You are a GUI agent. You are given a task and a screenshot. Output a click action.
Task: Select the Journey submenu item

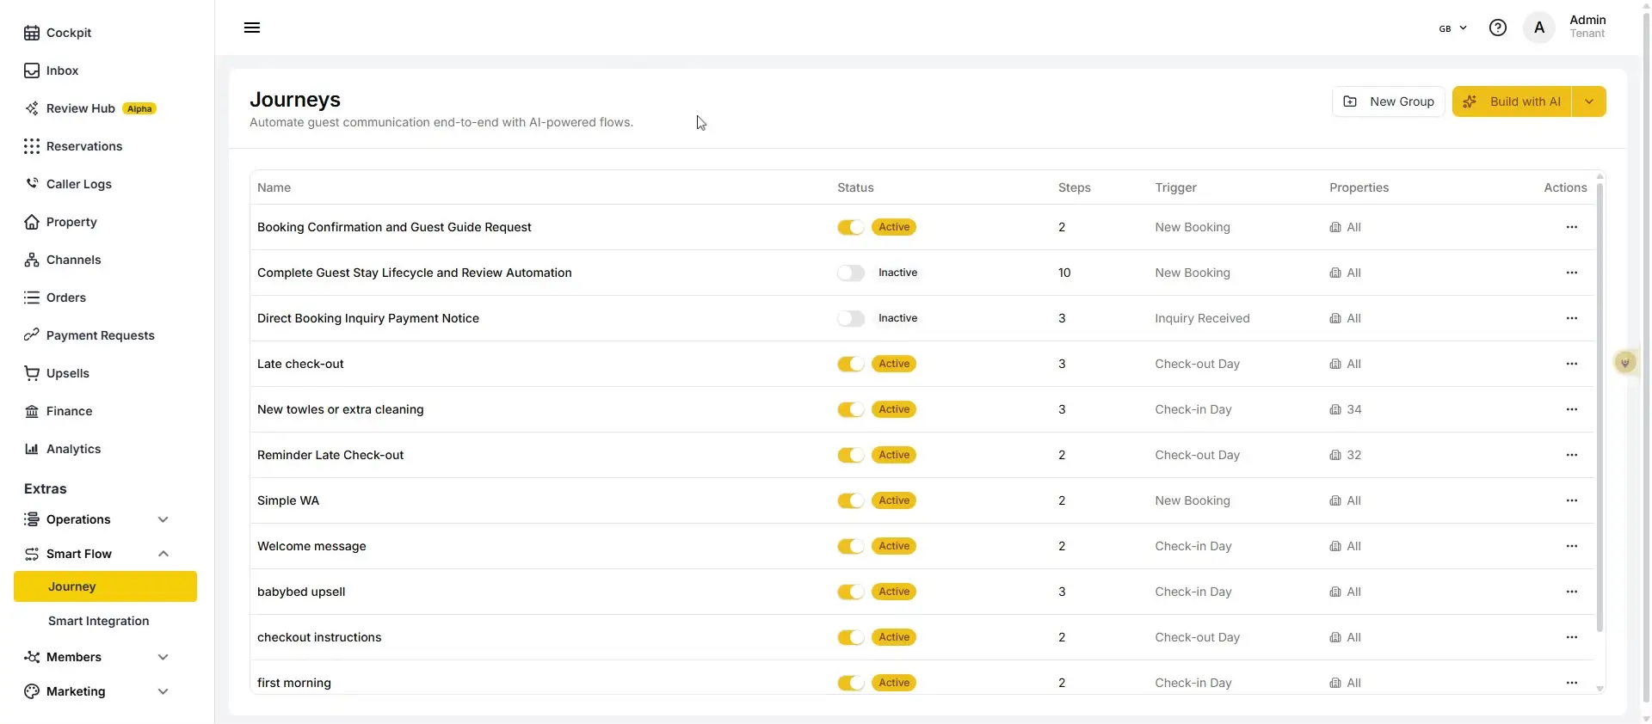point(105,586)
